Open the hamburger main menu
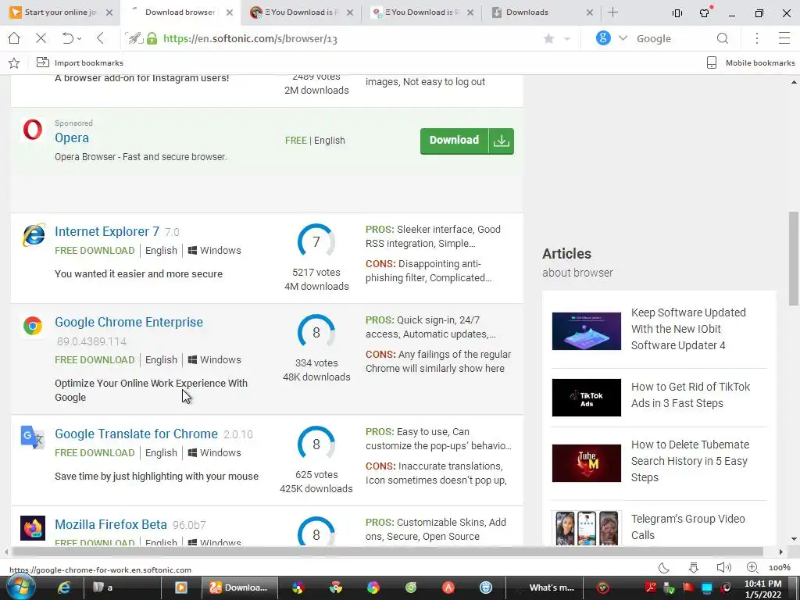Viewport: 800px width, 600px height. 784,38
